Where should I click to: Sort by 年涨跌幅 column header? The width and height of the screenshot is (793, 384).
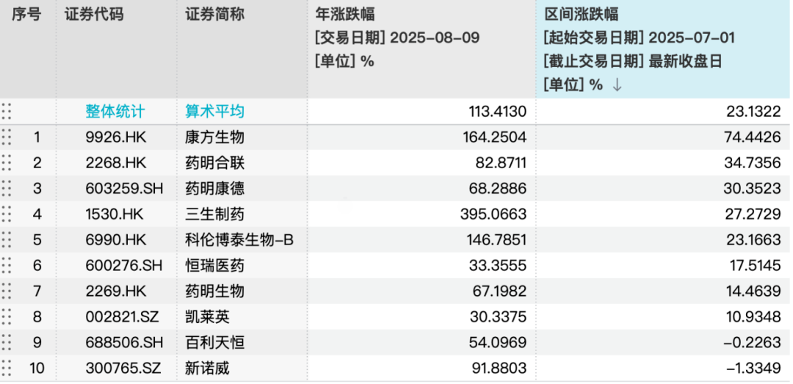pyautogui.click(x=345, y=14)
